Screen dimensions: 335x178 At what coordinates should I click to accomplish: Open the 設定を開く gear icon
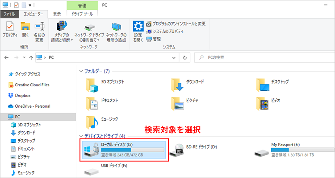pos(138,30)
